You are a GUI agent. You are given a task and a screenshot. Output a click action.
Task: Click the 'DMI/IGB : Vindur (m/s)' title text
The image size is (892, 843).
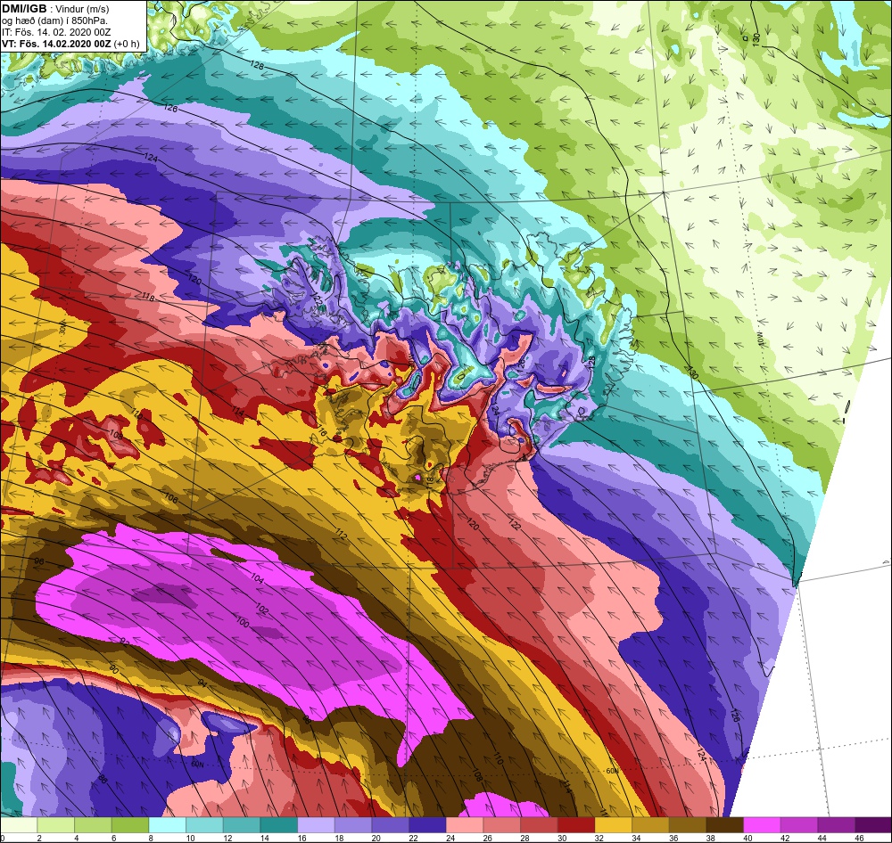[55, 9]
